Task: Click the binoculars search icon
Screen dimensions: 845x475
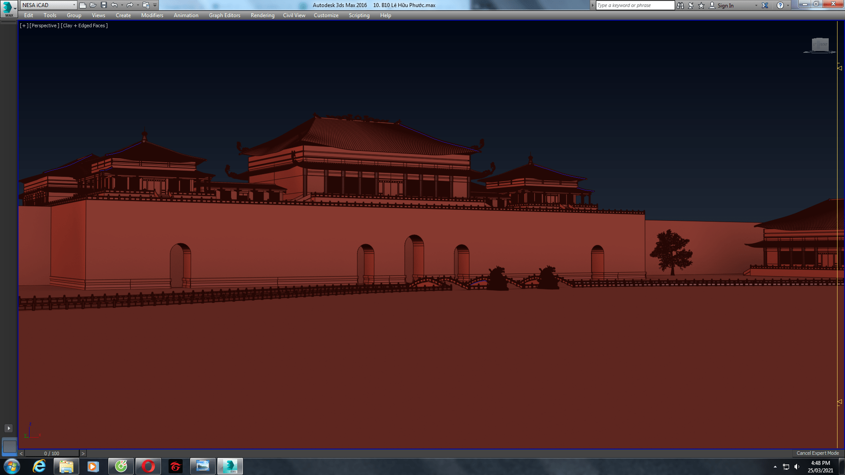Action: click(680, 5)
